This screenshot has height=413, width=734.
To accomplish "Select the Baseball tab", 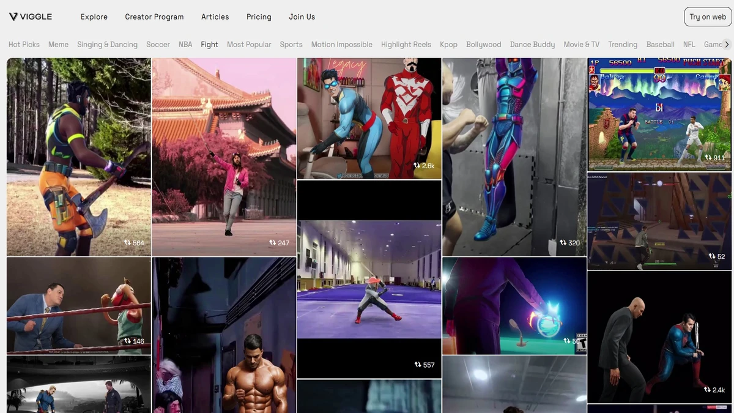I will tap(660, 45).
